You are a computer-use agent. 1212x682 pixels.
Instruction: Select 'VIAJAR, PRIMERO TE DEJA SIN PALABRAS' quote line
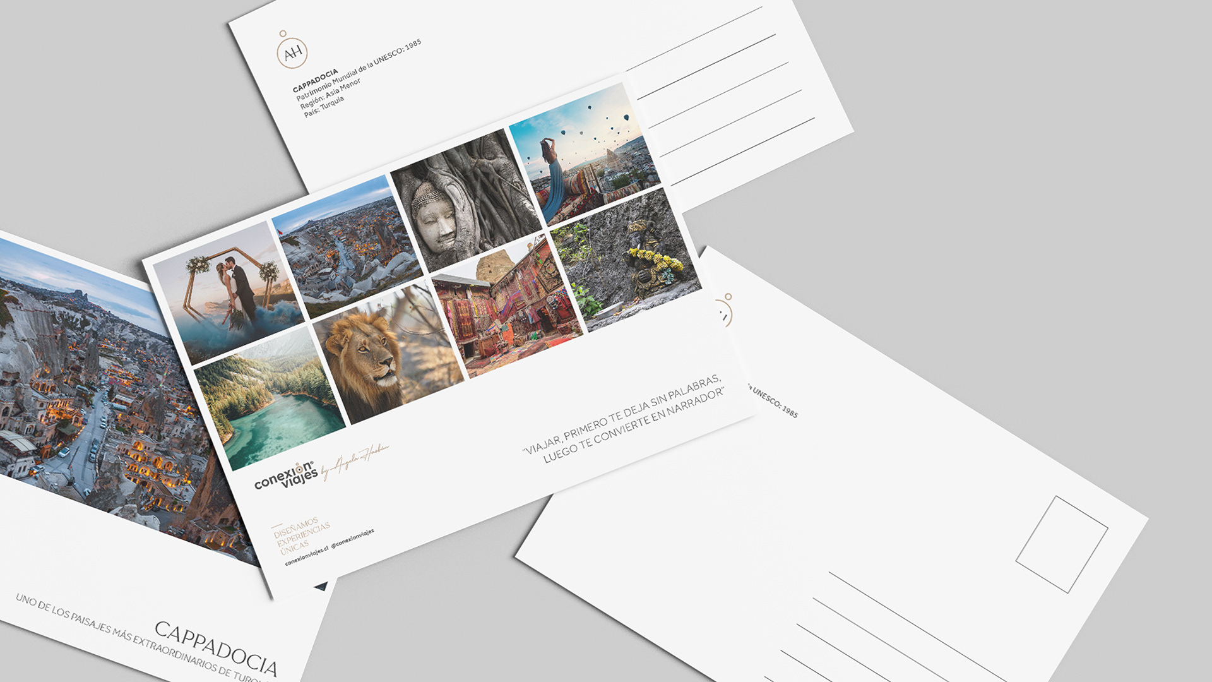622,414
